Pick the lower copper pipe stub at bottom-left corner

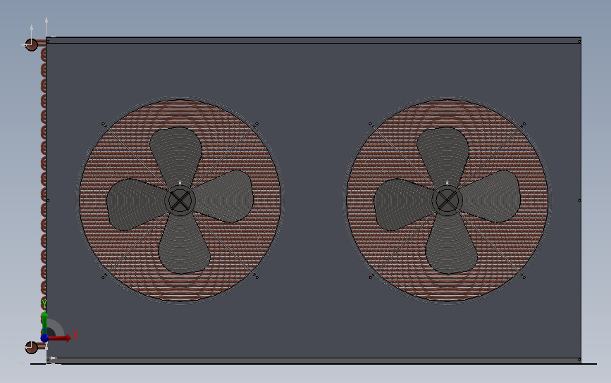pyautogui.click(x=32, y=347)
